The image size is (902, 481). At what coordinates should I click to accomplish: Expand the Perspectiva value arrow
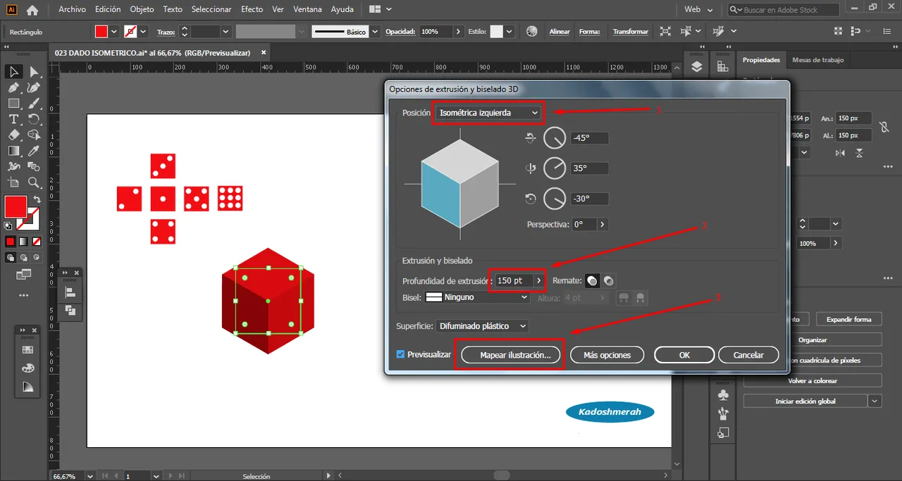click(x=603, y=225)
